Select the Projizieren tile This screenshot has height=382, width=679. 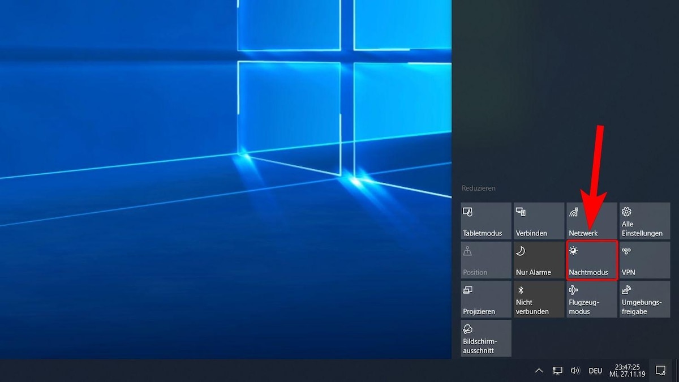[x=485, y=299]
